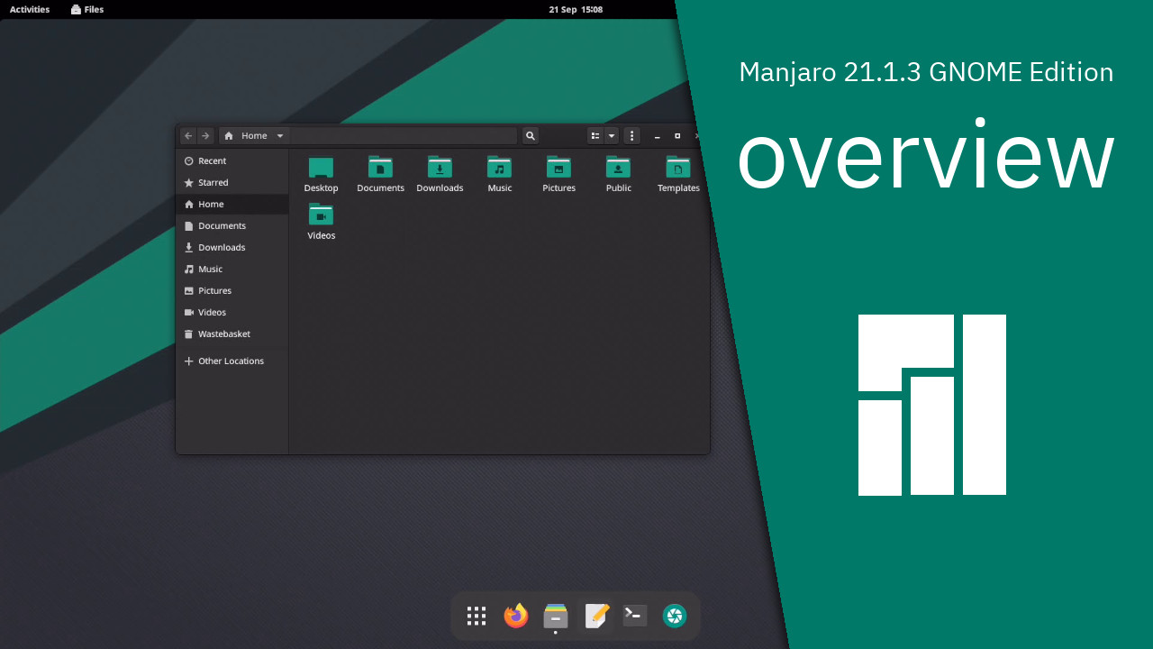Open Firefox from the dock
Screen dimensions: 1153x649
pyautogui.click(x=515, y=616)
